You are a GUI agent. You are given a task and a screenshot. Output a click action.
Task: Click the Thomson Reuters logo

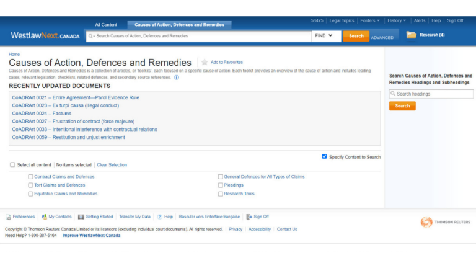point(446,222)
